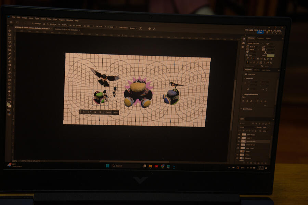308x205 pixels.
Task: Click Done in the floating transform bar
Action: [115, 112]
